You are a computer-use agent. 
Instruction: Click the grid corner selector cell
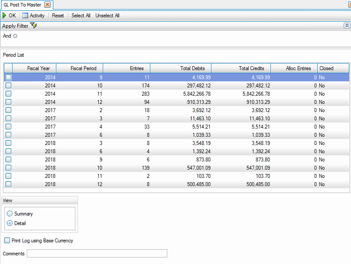point(8,68)
